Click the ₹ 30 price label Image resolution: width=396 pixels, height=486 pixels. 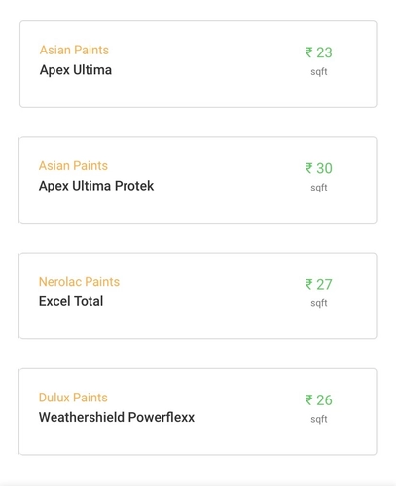point(319,168)
